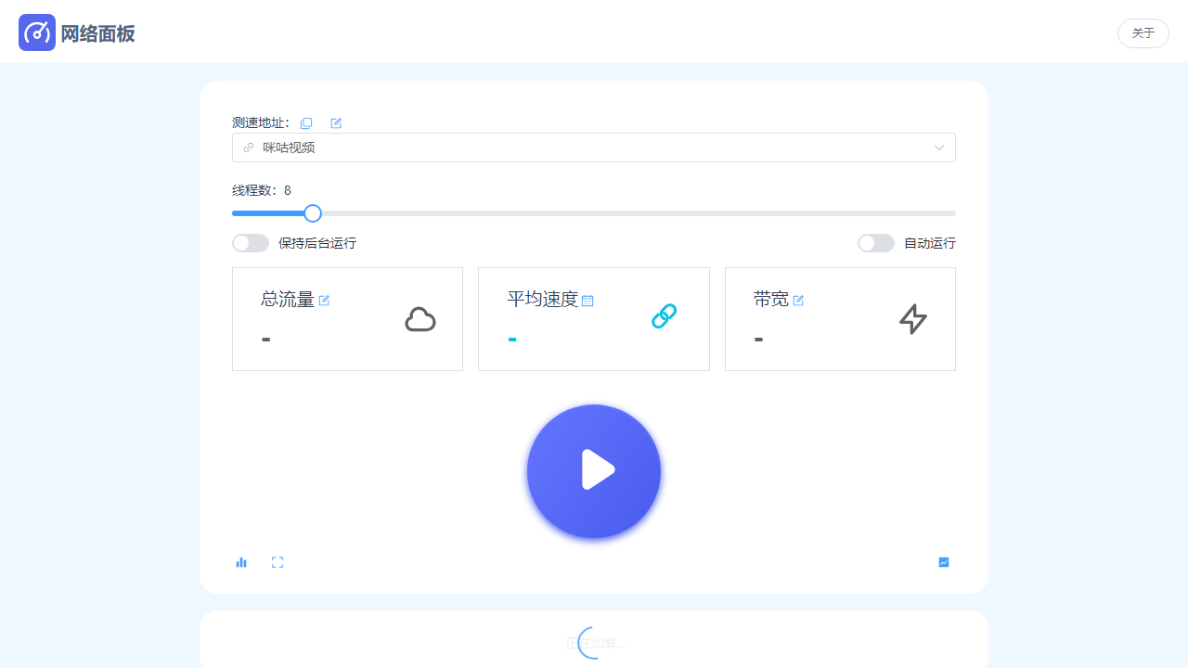Edit the 带宽 limit
Viewport: 1188px width, 668px height.
[x=798, y=301]
